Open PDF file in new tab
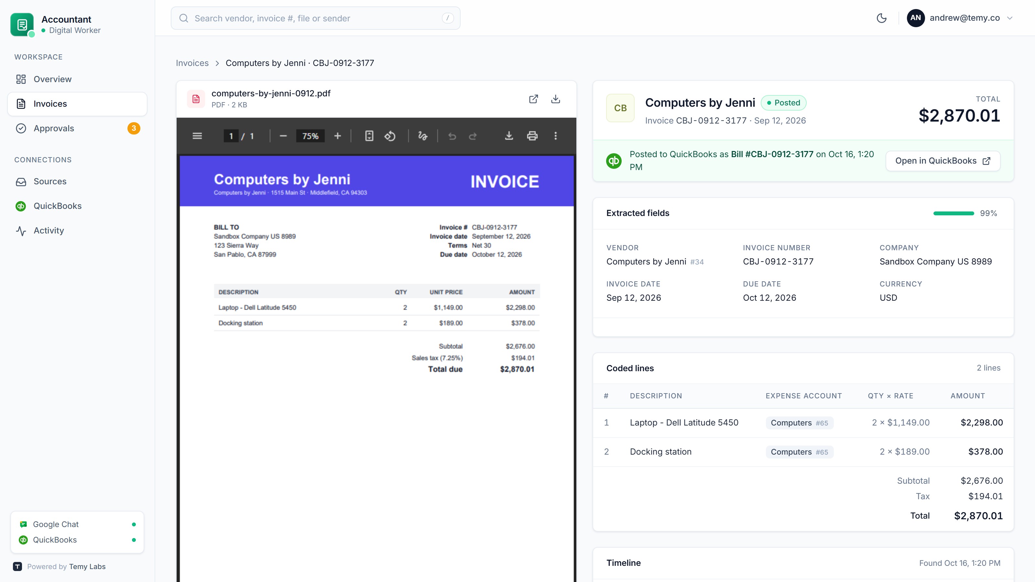 point(534,99)
